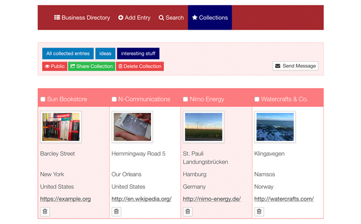The image size is (361, 224).
Task: Remove Watercrafts & Co. with its trash icon
Action: 259,211
